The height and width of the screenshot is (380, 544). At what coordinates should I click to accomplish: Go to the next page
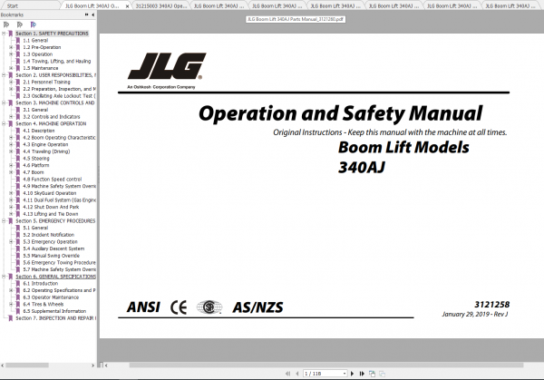[x=352, y=374]
